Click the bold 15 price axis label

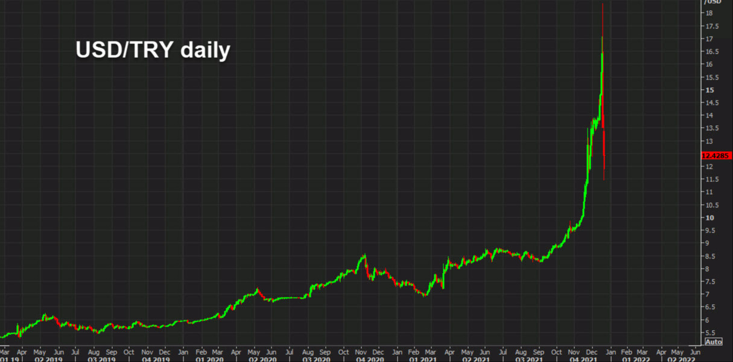tap(709, 90)
